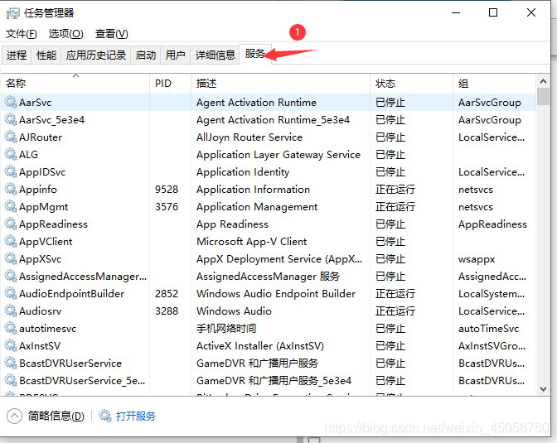Click the autoTimeSvc group cell
The height and width of the screenshot is (443, 557).
[488, 329]
